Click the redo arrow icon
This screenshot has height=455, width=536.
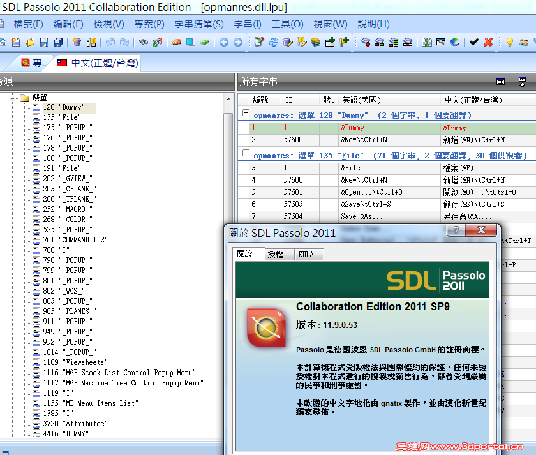[x=124, y=42]
